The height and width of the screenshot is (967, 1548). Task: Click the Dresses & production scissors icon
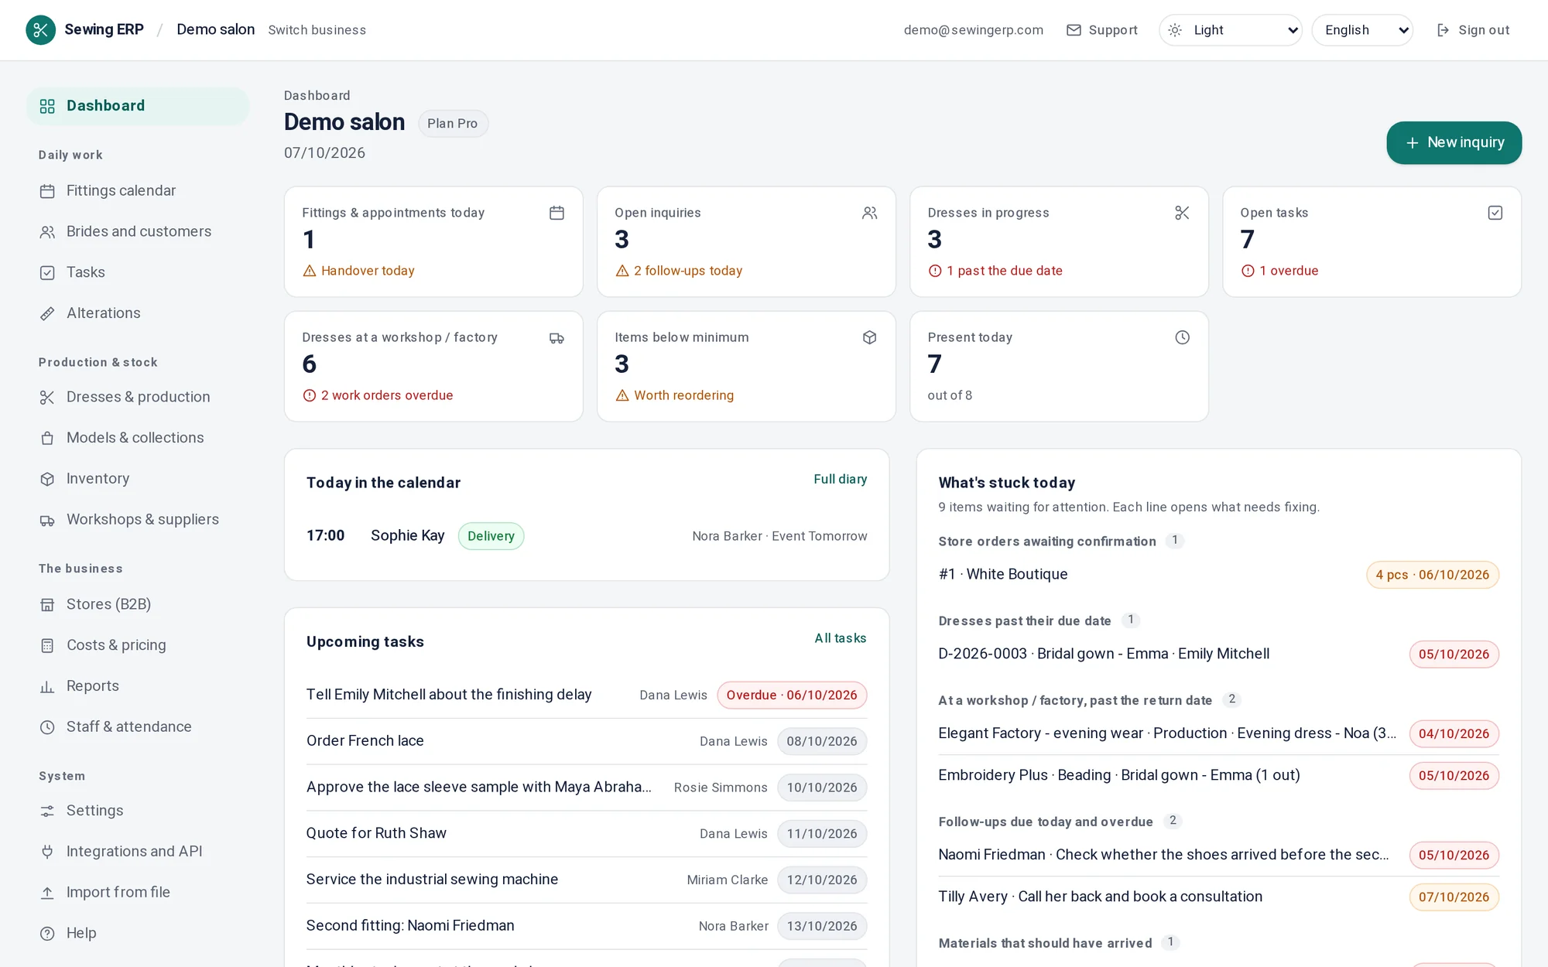[x=47, y=398]
